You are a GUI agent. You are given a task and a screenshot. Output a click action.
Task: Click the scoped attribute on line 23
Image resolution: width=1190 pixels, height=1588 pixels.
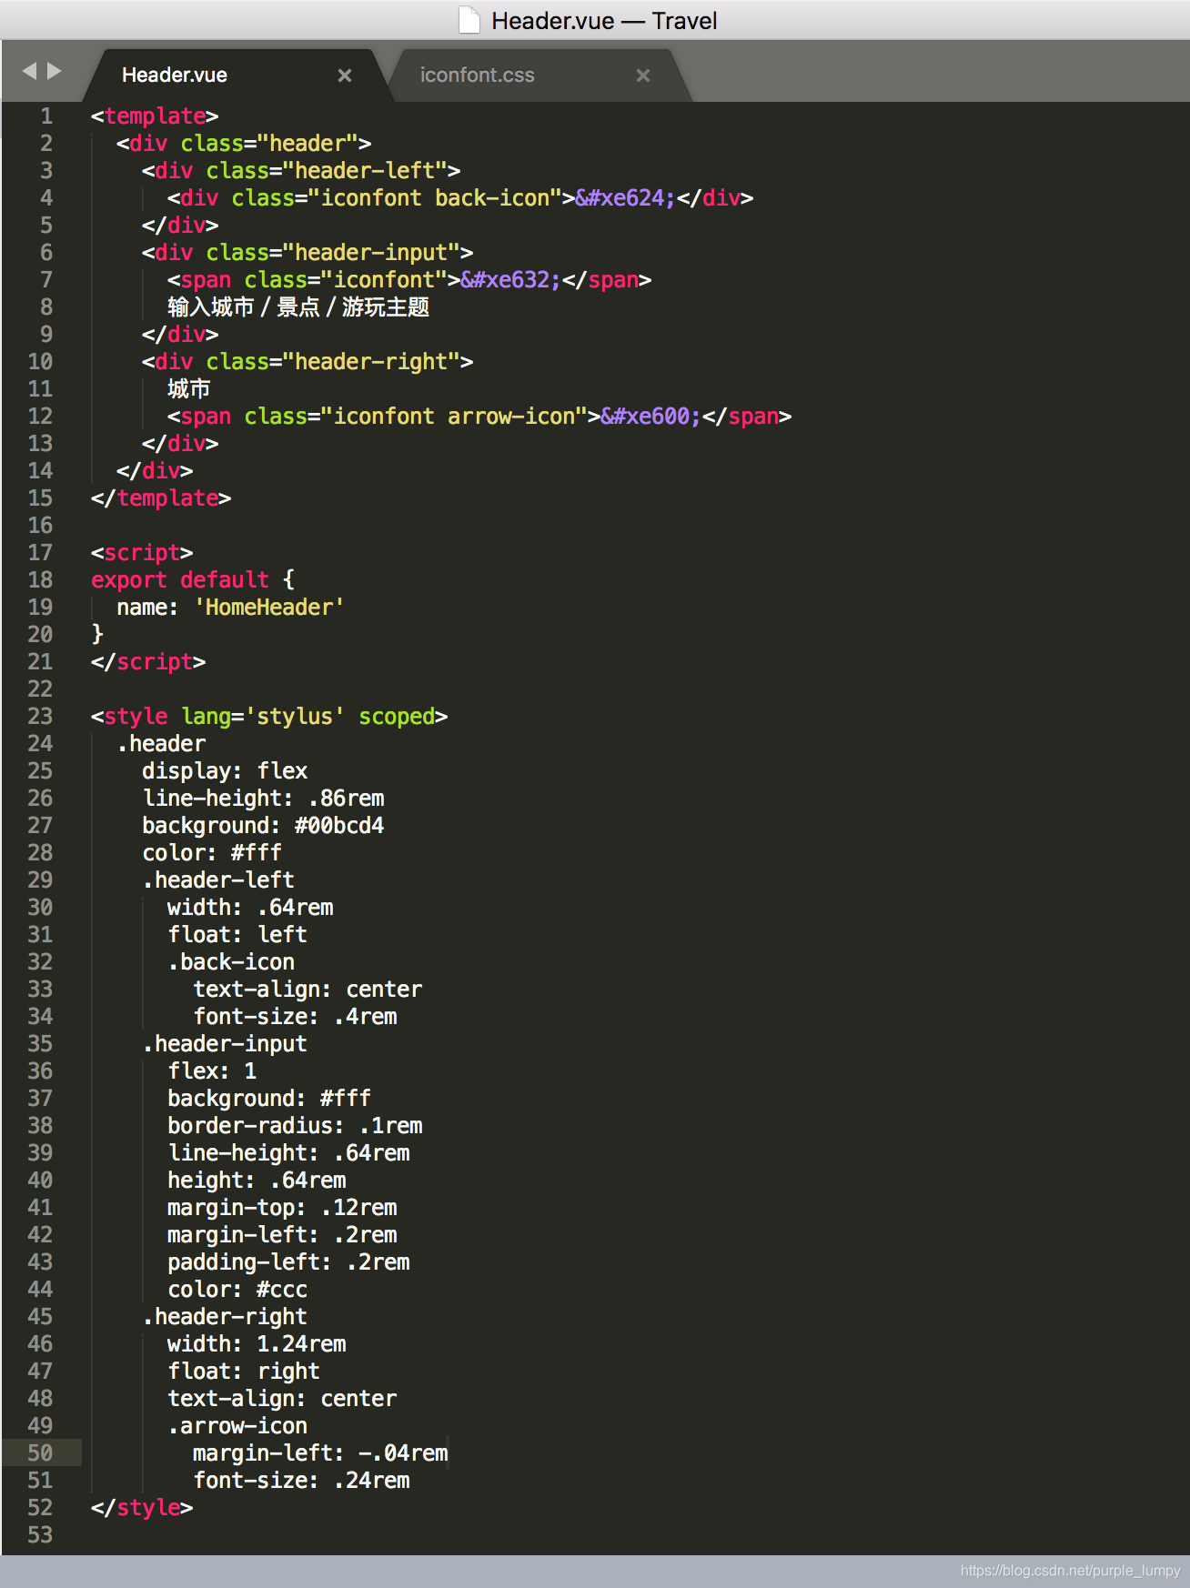tap(397, 717)
